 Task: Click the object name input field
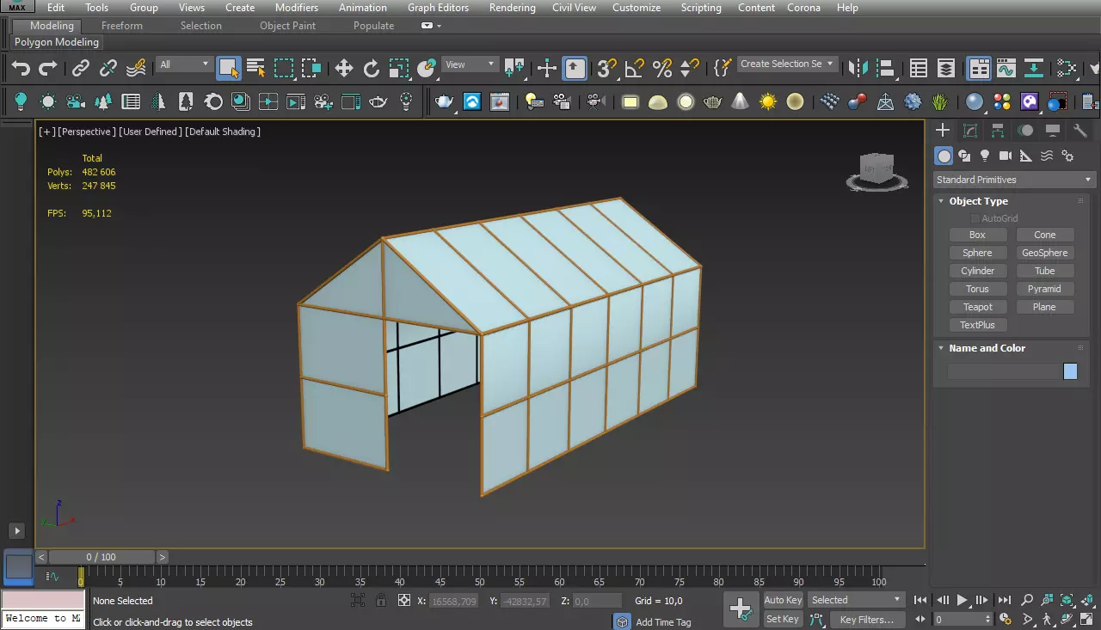[1004, 371]
